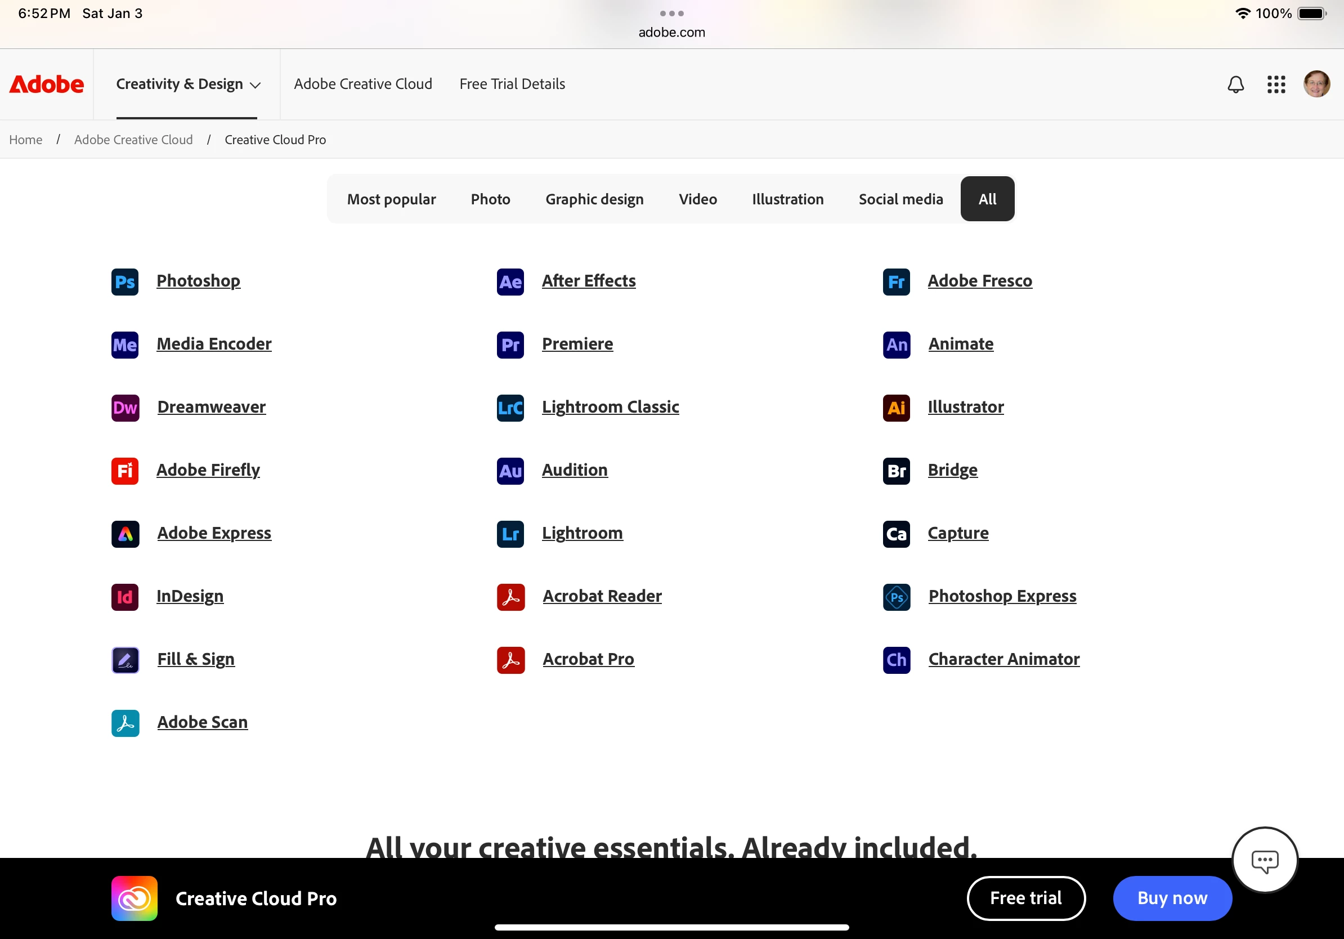1344x939 pixels.
Task: Click the Free trial button
Action: point(1025,898)
